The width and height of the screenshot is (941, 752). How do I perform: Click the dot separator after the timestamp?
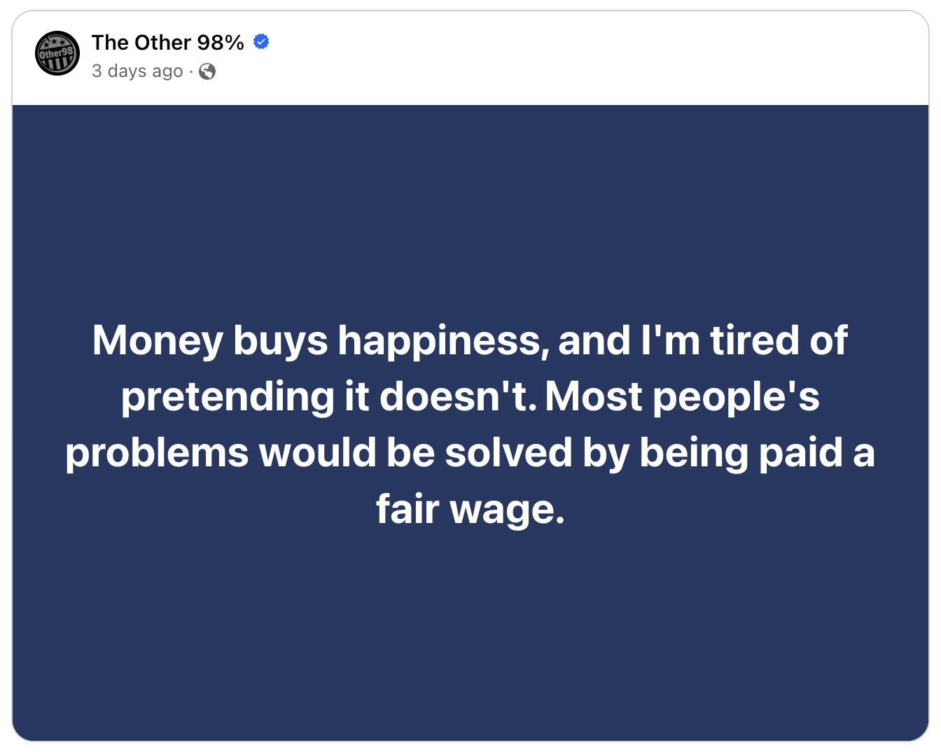click(x=191, y=71)
